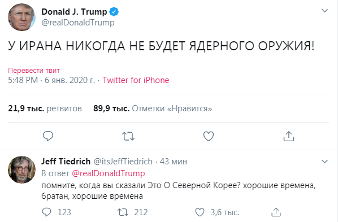
Task: View 21,9 тыс. ретвитов list
Action: coord(45,108)
